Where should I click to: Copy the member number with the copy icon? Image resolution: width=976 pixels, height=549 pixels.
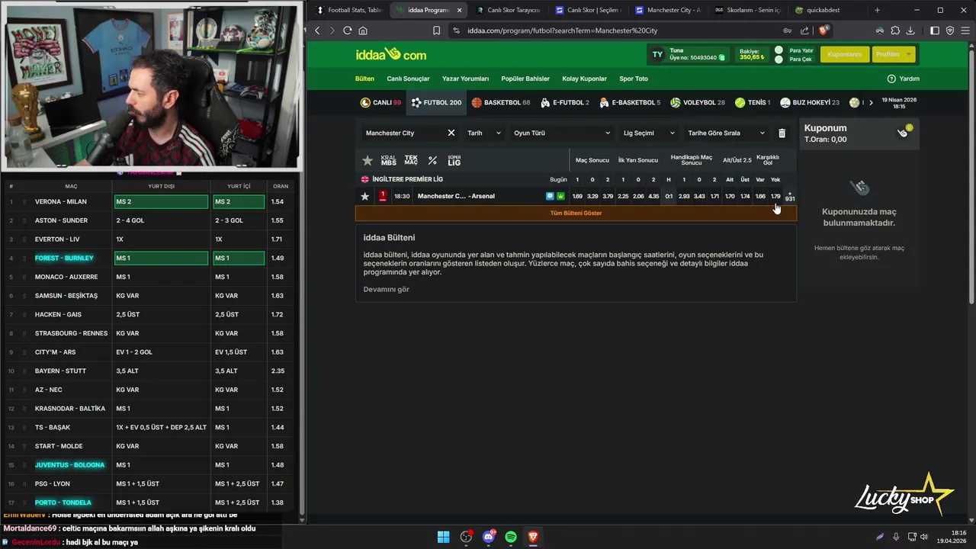721,58
